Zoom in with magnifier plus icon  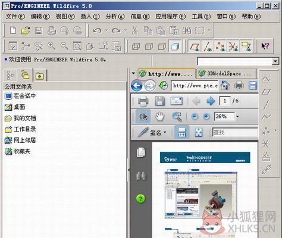click(52, 46)
